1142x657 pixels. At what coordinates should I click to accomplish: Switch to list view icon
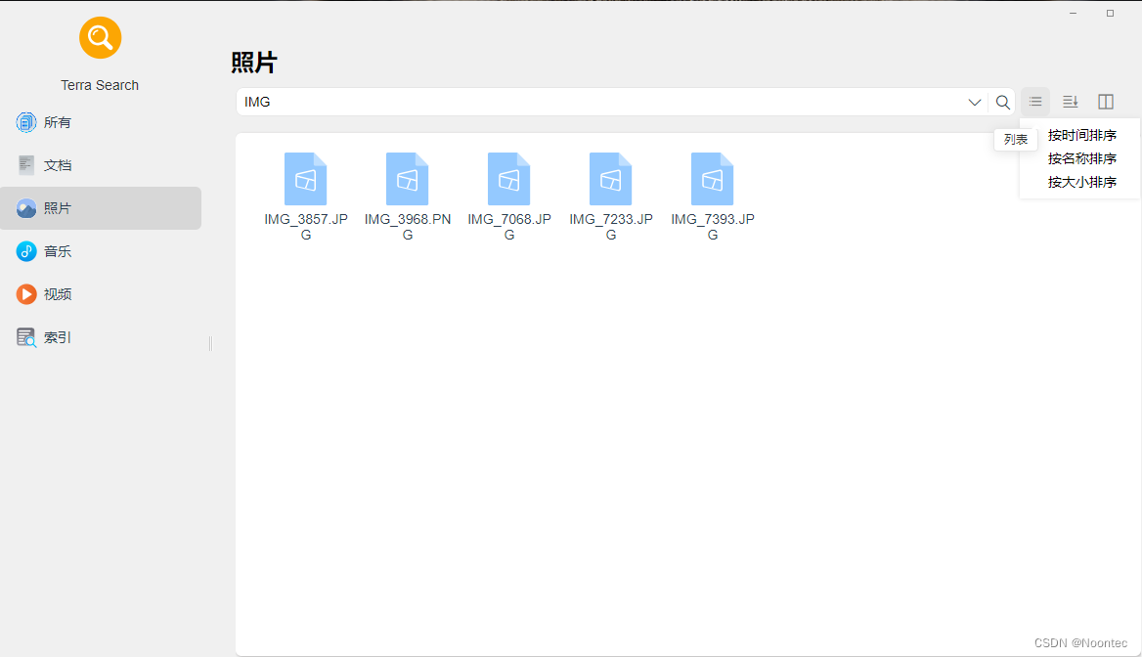coord(1034,102)
